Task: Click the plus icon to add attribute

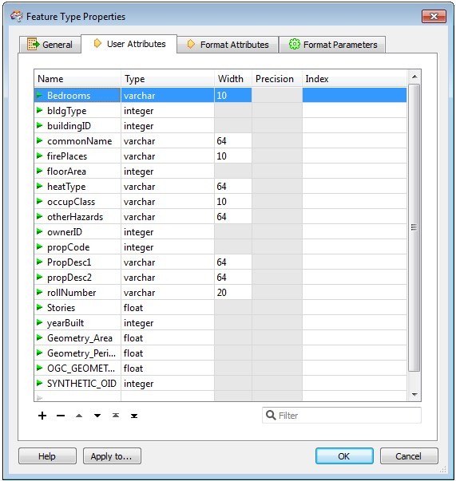Action: click(x=42, y=416)
